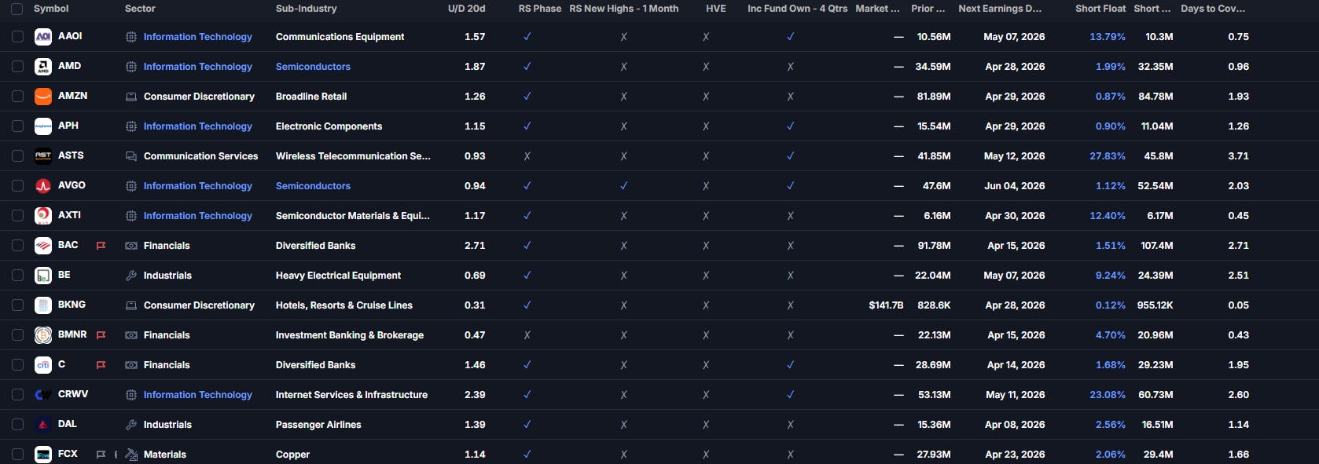
Task: Click the sector icon in the AMZN row
Action: [131, 97]
